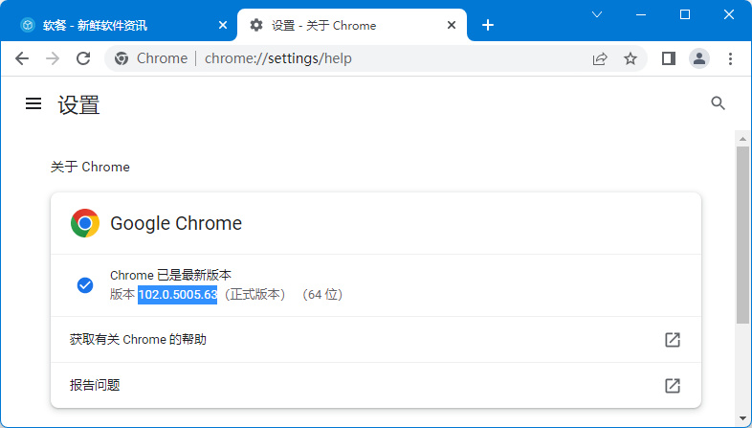Image resolution: width=752 pixels, height=428 pixels.
Task: Open the user profile avatar
Action: tap(699, 58)
